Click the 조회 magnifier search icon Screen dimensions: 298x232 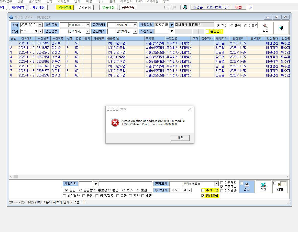265,28
